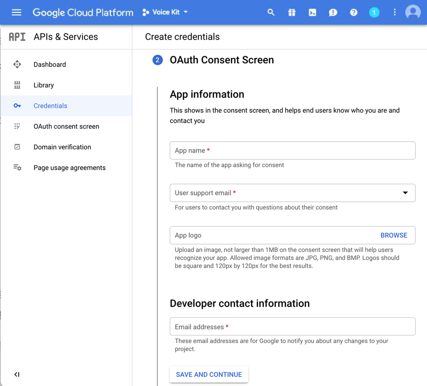Image resolution: width=427 pixels, height=386 pixels.
Task: Click the 'App information' heading
Action: (207, 94)
